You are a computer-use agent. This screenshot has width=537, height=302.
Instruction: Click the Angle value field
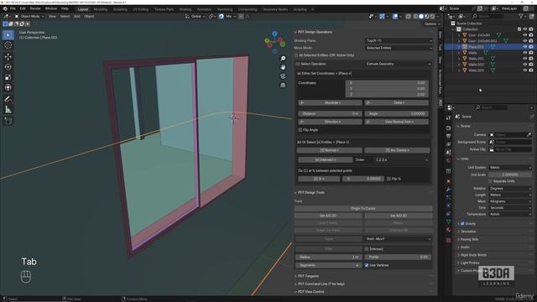click(x=396, y=113)
